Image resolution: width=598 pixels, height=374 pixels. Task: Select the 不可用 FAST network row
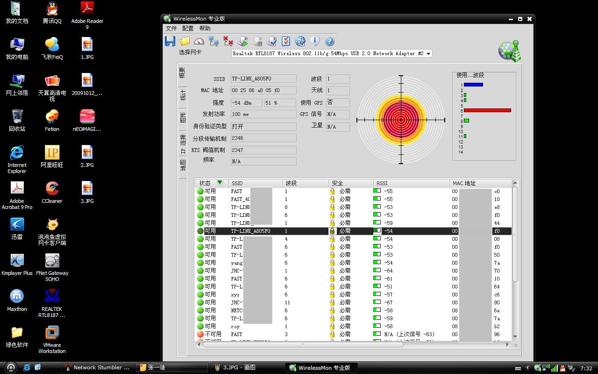pyautogui.click(x=354, y=334)
